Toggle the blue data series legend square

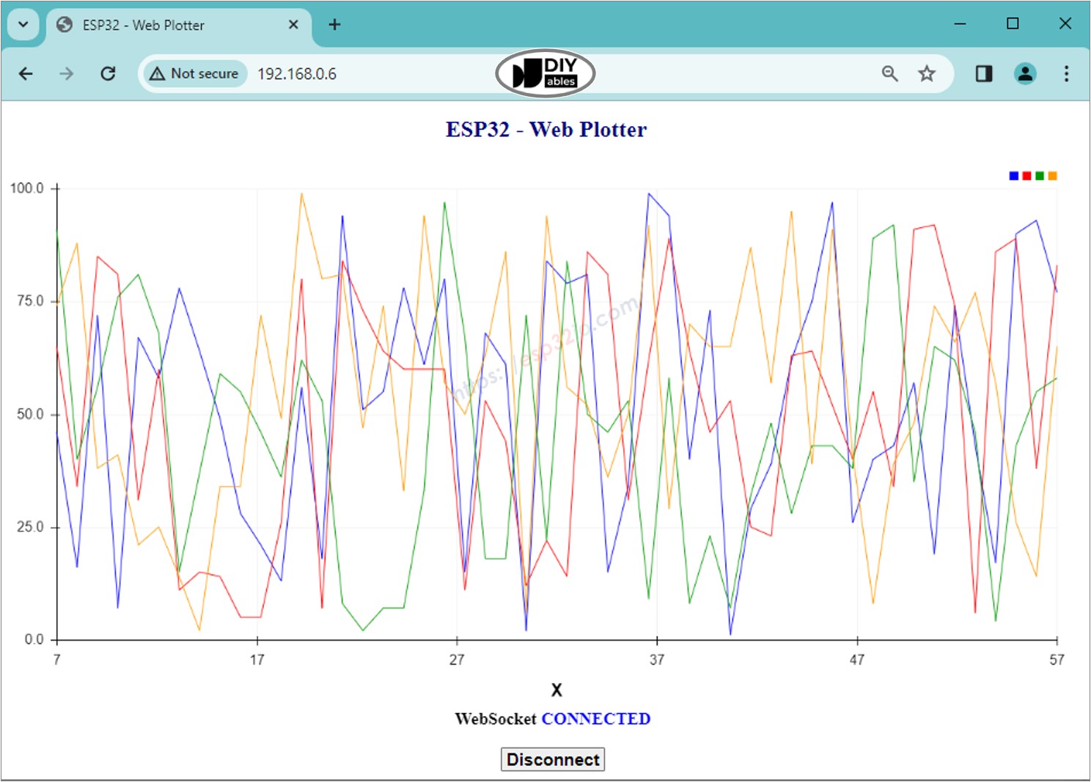tap(1013, 176)
